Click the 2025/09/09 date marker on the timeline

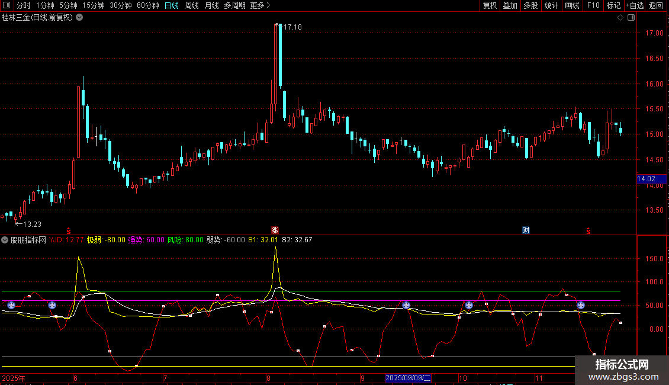click(x=409, y=378)
